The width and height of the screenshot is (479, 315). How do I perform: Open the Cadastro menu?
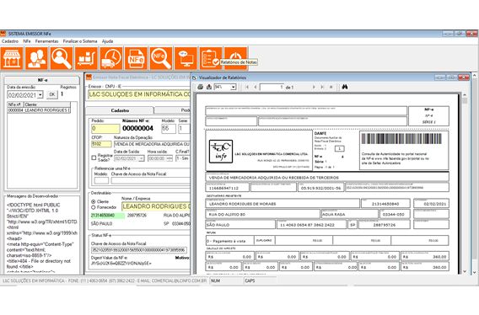(x=10, y=41)
